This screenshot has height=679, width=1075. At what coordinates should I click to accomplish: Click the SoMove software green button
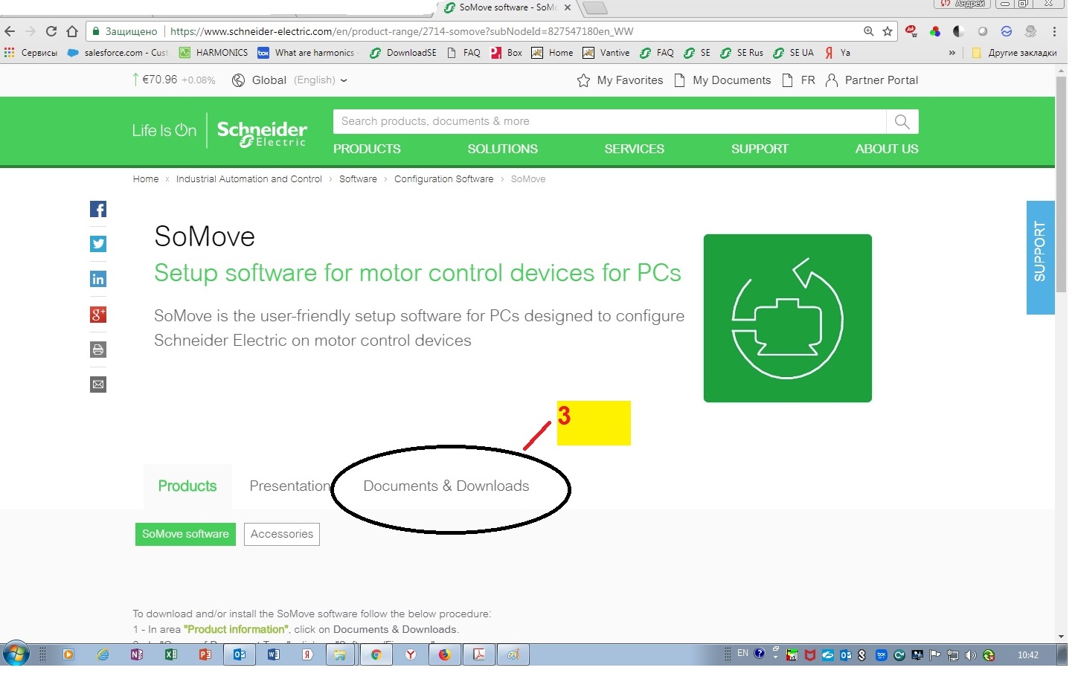point(185,534)
